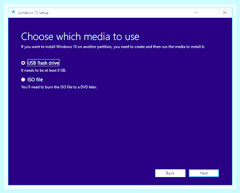Click the 'If you want to install Windows 10' sentence
Screen dimensions: 240x193
(x=113, y=47)
